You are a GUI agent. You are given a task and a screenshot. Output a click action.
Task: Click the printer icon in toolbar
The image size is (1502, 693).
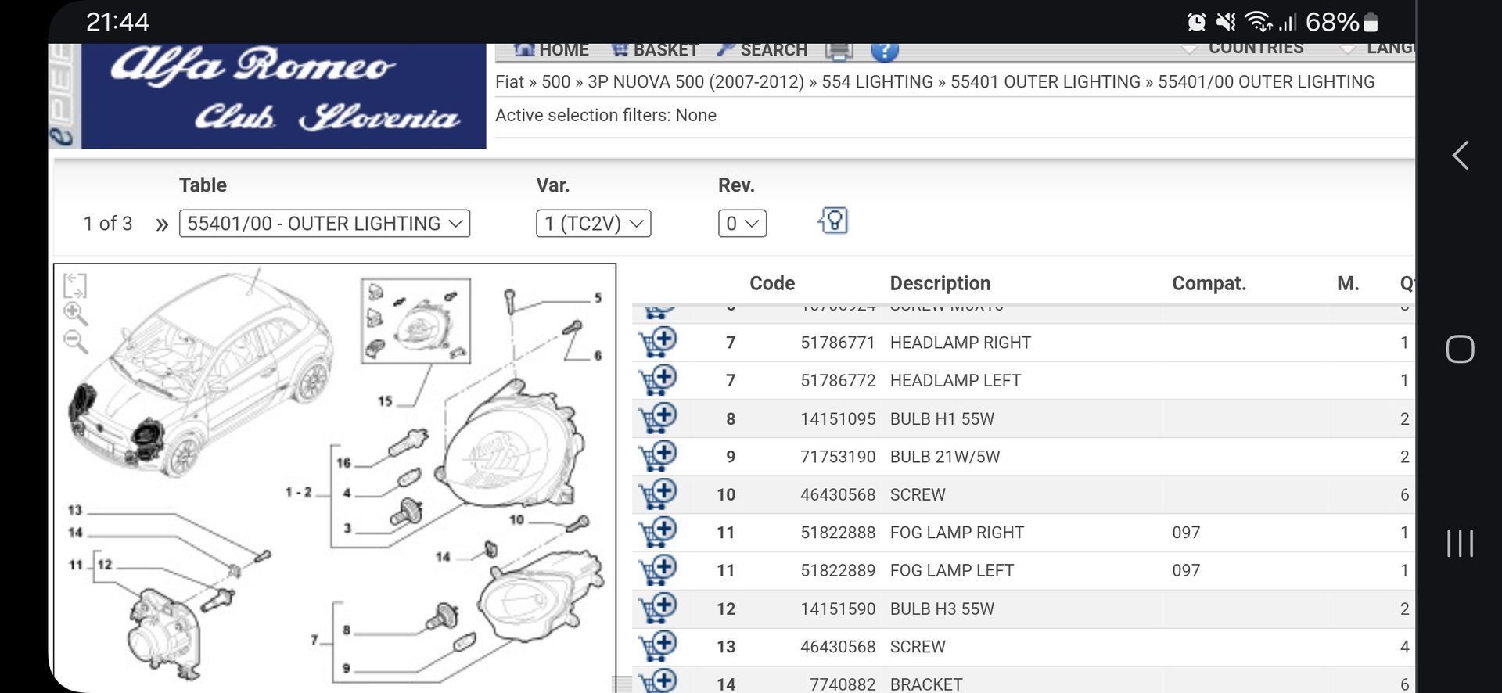click(839, 51)
